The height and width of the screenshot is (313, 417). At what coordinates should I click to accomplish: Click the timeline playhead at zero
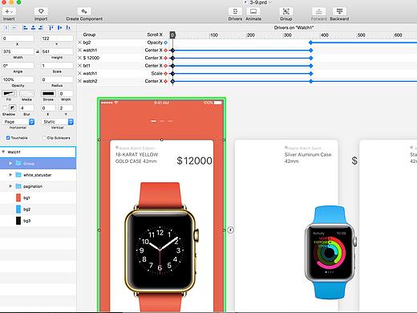172,35
